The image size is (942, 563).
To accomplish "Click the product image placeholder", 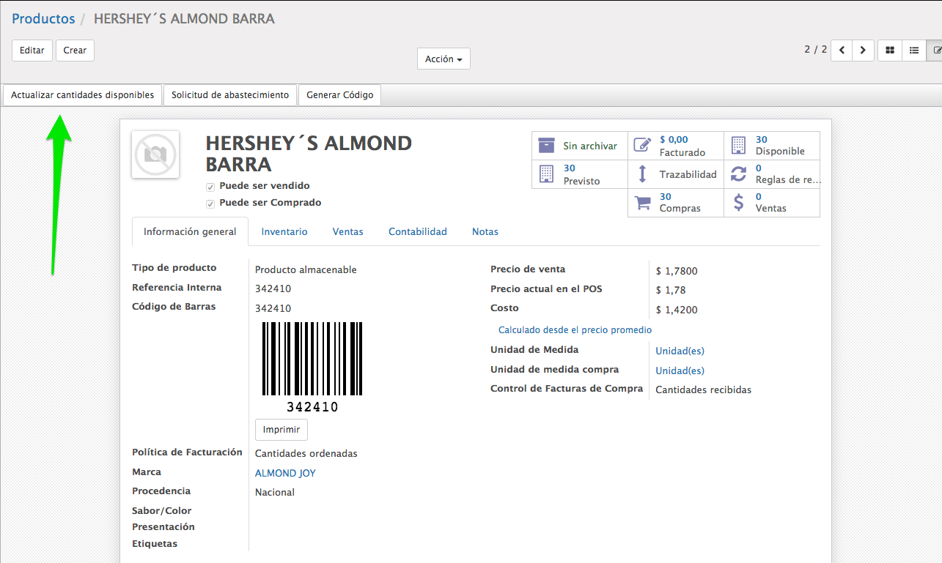I will click(x=155, y=154).
